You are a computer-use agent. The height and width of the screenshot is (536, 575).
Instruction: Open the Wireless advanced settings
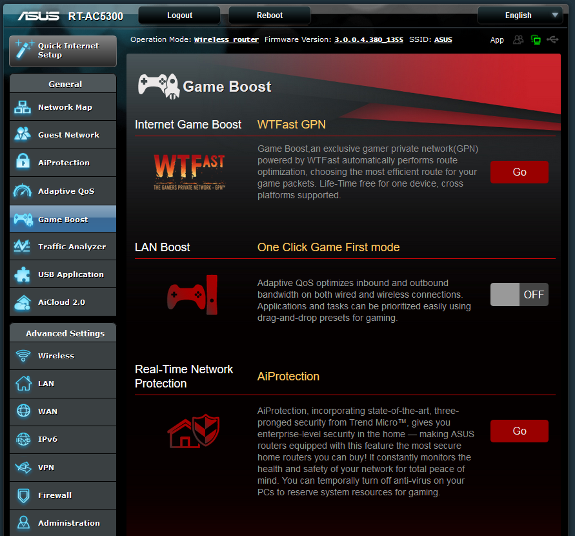tap(63, 356)
